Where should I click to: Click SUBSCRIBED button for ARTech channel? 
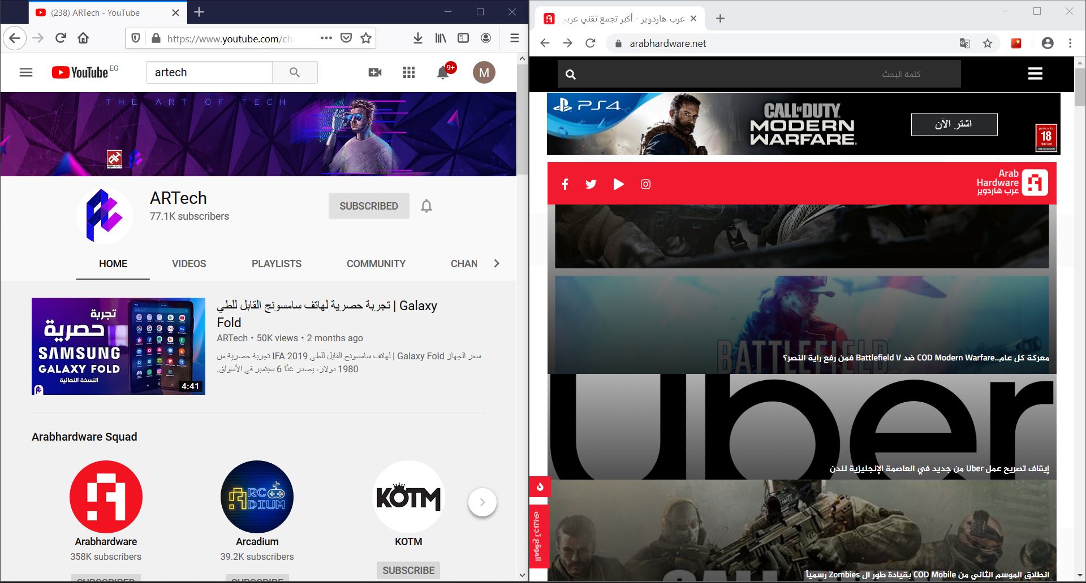(369, 206)
